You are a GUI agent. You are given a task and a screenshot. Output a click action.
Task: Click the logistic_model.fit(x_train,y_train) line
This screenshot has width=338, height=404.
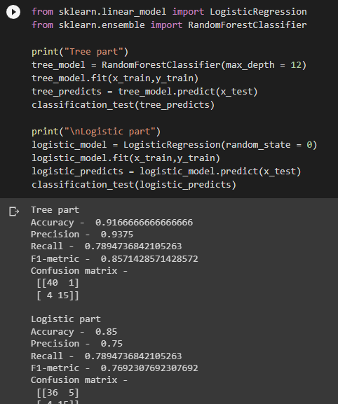(126, 158)
